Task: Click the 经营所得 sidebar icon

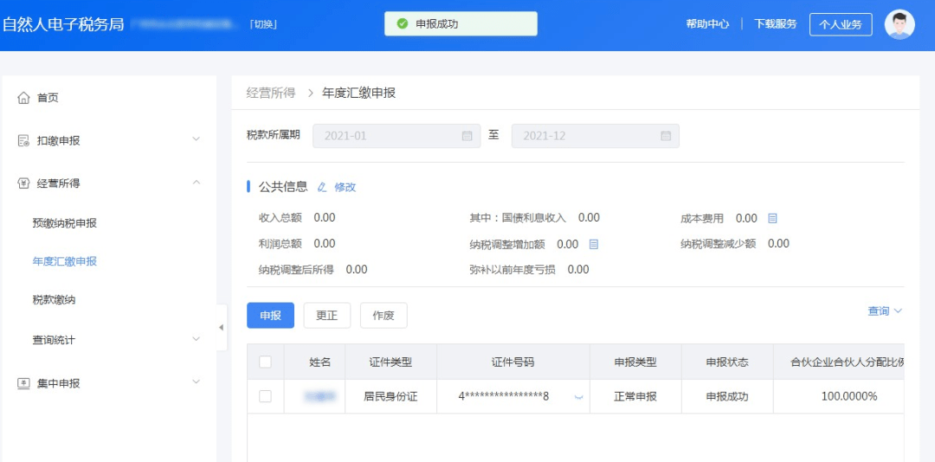Action: tap(23, 183)
